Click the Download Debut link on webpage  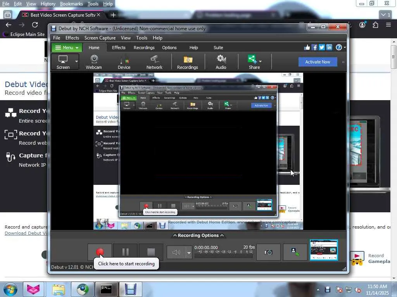[x=26, y=233]
